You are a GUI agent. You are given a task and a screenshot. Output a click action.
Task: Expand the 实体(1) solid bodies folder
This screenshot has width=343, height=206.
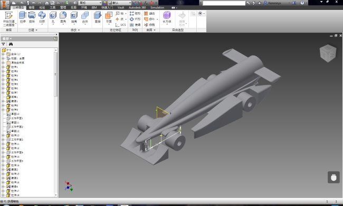3,54
